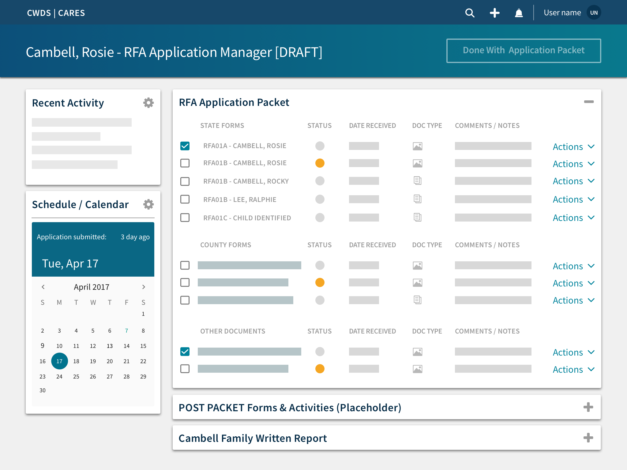Image resolution: width=627 pixels, height=470 pixels.
Task: Click UN user avatar circle
Action: click(594, 13)
